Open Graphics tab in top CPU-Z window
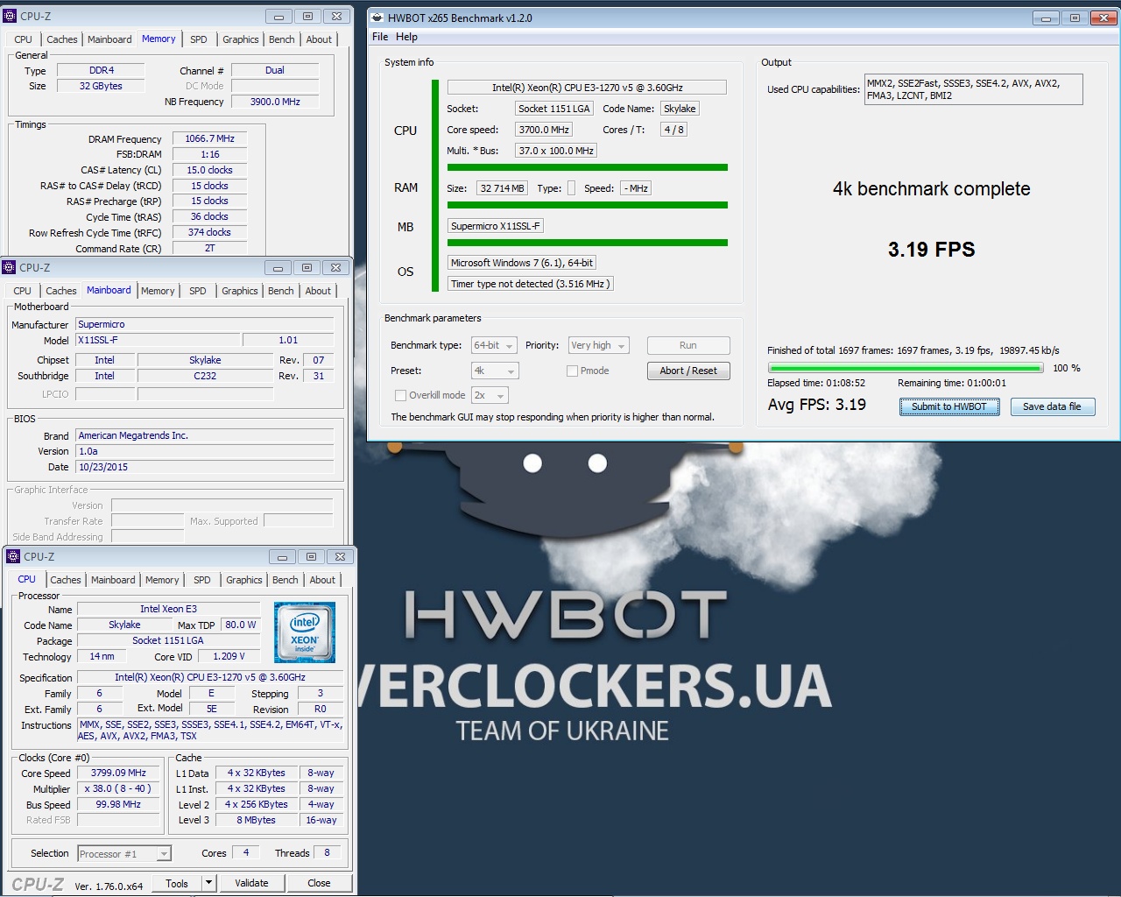The image size is (1121, 897). [240, 39]
